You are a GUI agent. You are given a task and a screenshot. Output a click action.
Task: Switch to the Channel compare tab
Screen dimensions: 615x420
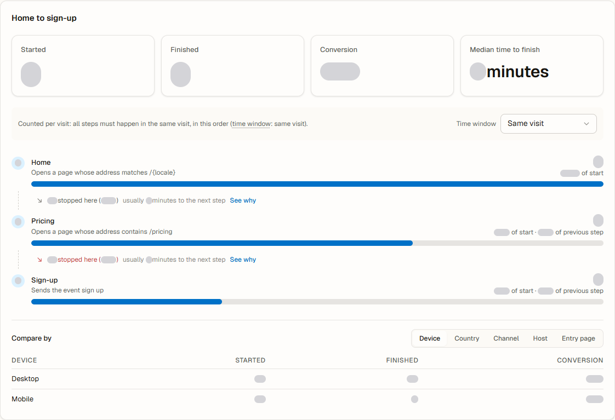506,338
